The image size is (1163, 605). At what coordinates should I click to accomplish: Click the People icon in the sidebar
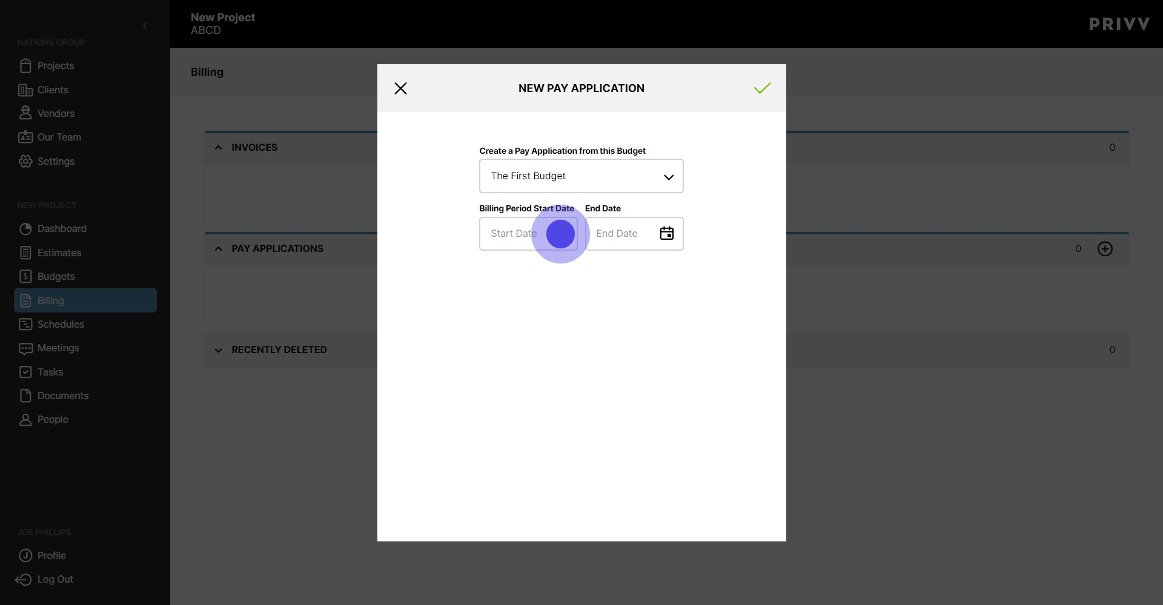(25, 420)
